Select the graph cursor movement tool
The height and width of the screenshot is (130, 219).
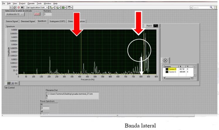(9, 83)
